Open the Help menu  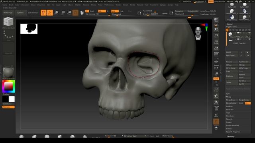click(177, 5)
